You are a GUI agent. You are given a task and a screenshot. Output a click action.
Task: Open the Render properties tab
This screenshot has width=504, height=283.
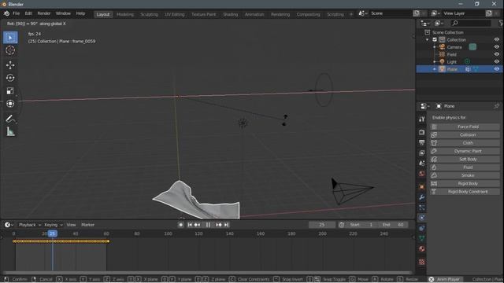[422, 132]
